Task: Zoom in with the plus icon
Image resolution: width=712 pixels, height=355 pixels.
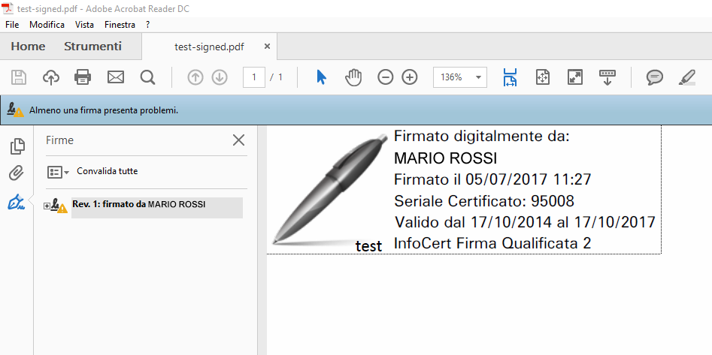Action: [x=410, y=77]
